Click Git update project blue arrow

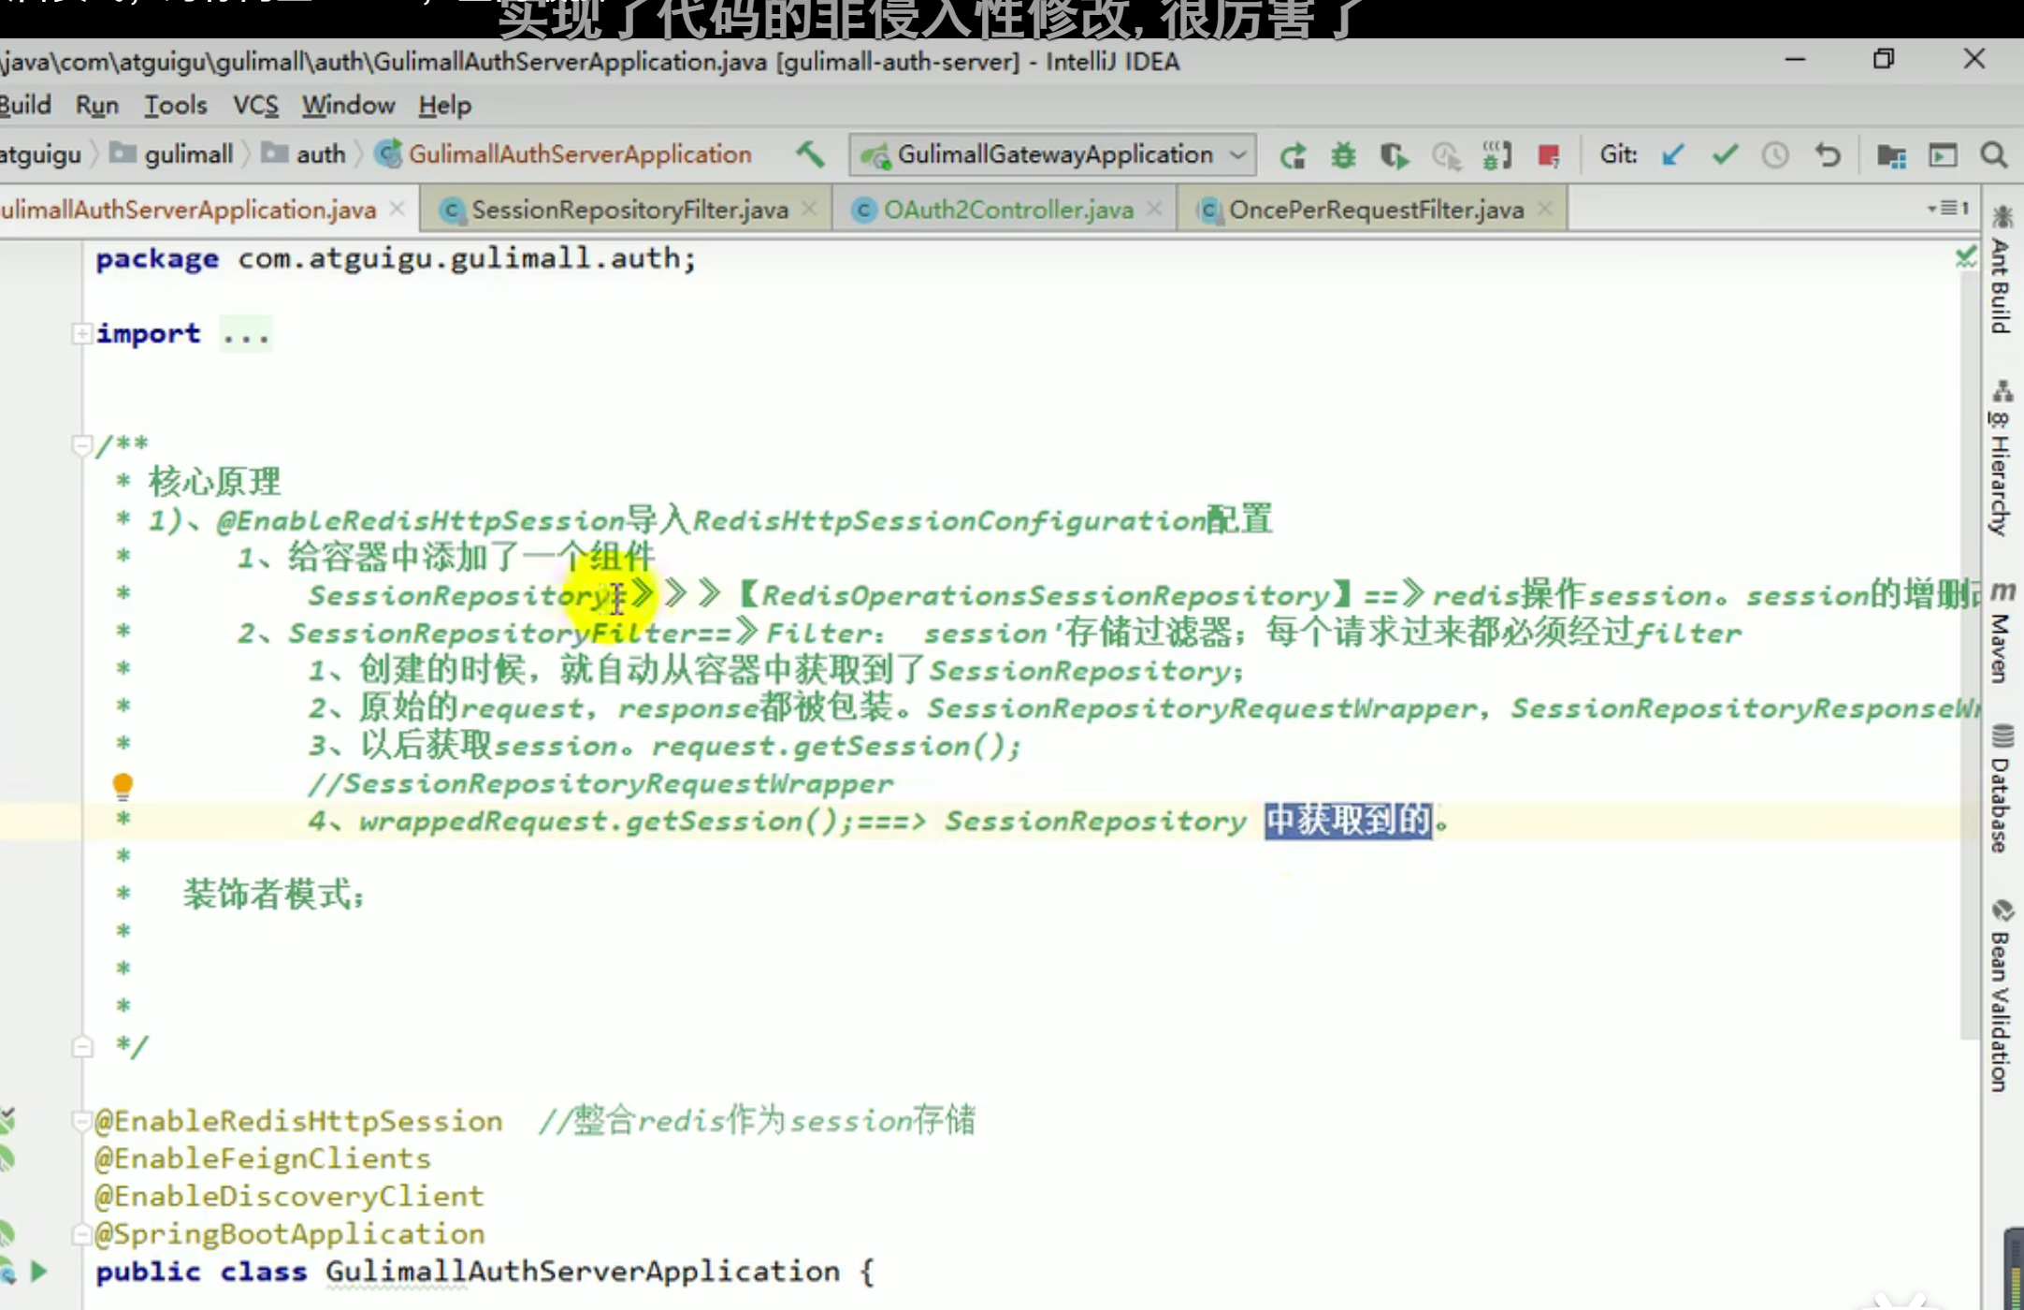[x=1673, y=154]
